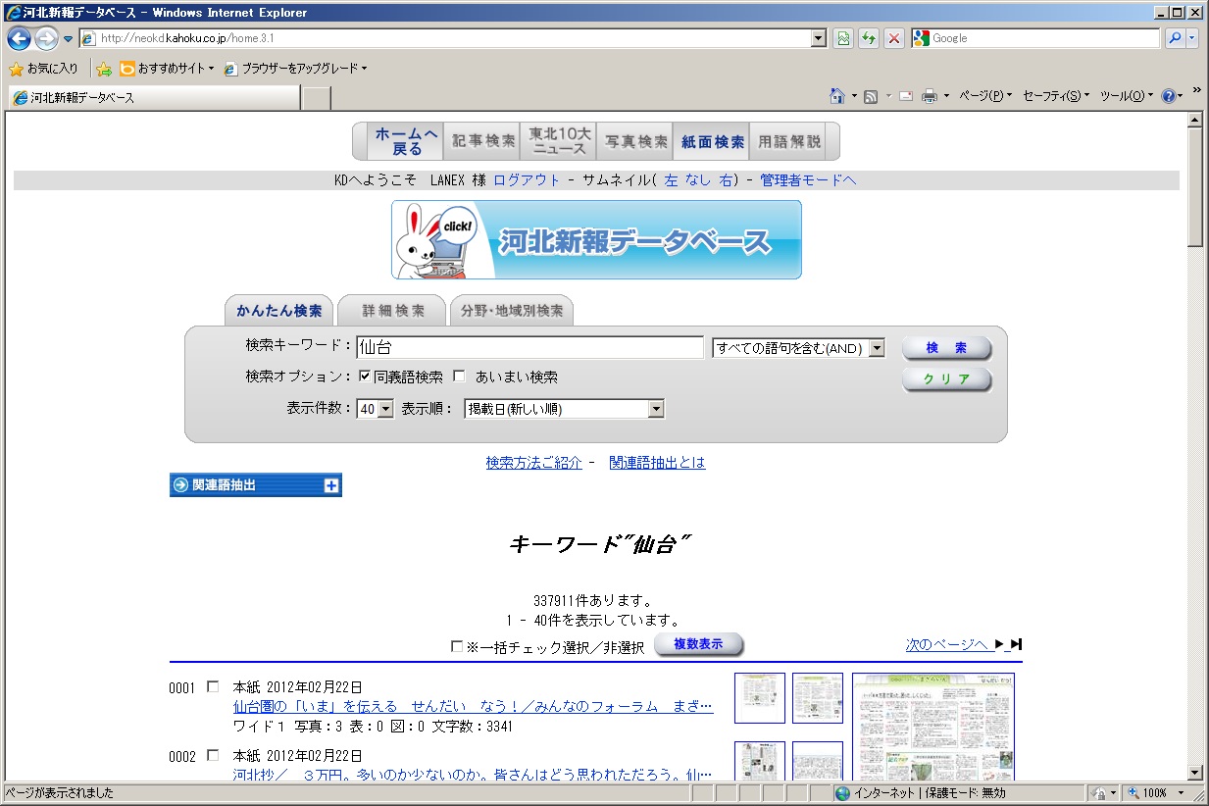
Task: Open the 表示順 掲載日(新しい順) dropdown
Action: coord(564,409)
